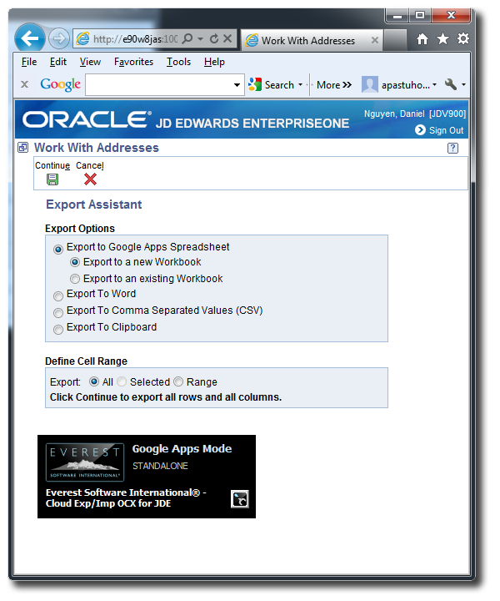Screen dimensions: 500x601
Task: Close the Work With Addresses tab
Action: pos(375,40)
